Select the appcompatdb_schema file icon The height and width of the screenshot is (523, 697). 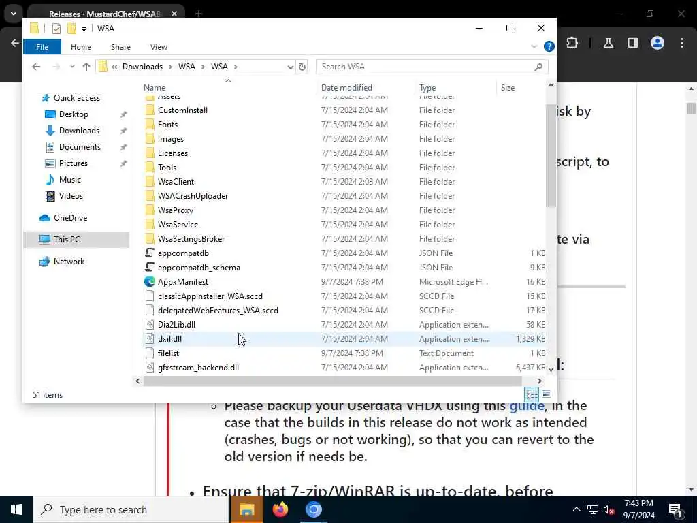(150, 267)
